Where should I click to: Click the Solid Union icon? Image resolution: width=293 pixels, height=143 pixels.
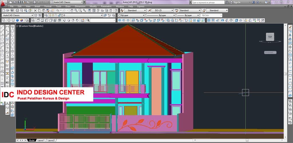coord(120,20)
